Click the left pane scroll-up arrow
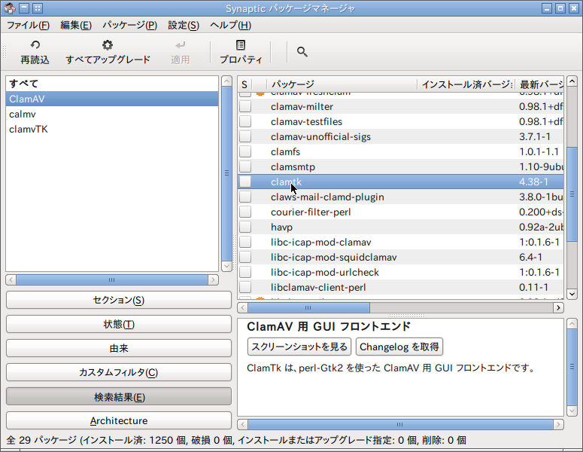 pyautogui.click(x=226, y=81)
